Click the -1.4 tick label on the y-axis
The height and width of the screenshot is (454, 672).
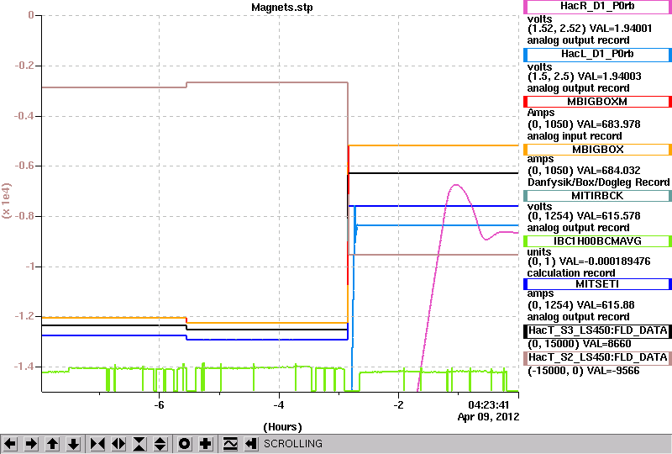24,367
